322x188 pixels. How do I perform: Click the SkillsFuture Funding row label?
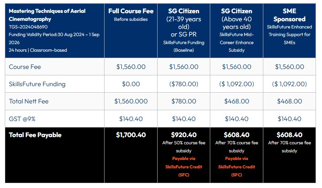37,84
